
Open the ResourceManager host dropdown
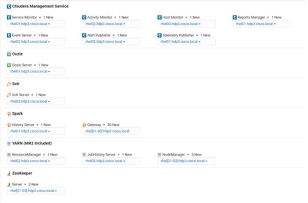pos(36,161)
